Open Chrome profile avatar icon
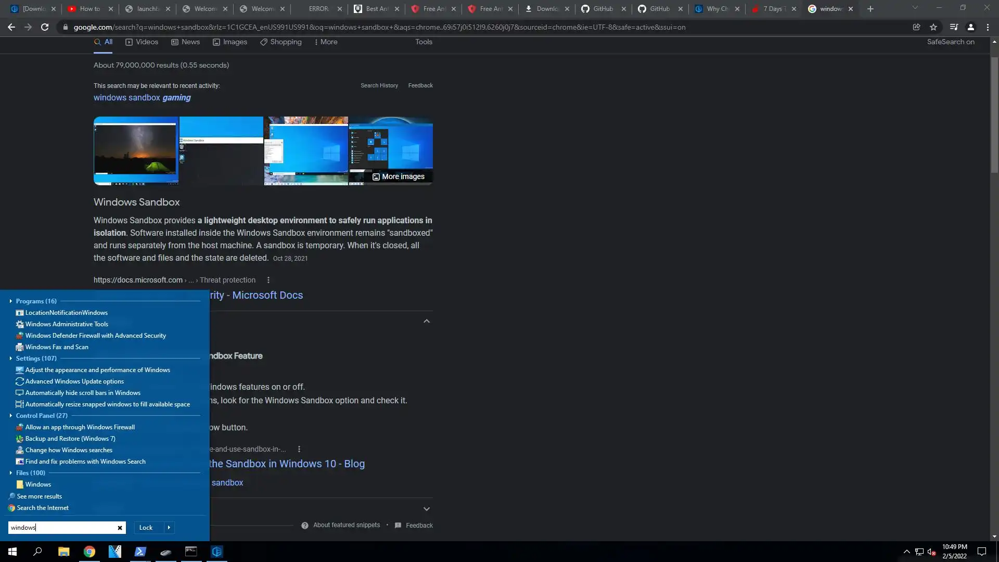 [970, 27]
